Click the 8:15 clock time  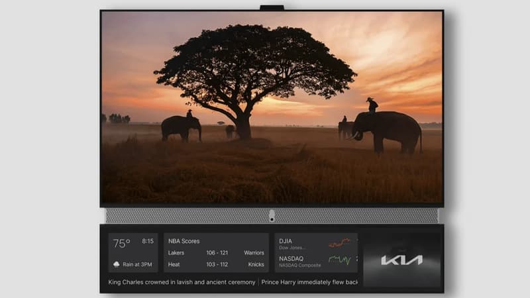click(x=148, y=242)
